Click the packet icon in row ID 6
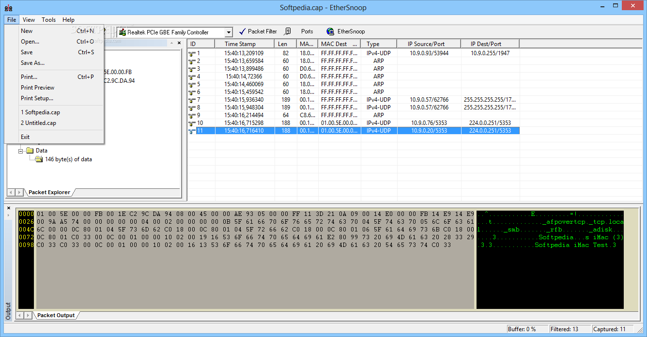 coord(192,92)
